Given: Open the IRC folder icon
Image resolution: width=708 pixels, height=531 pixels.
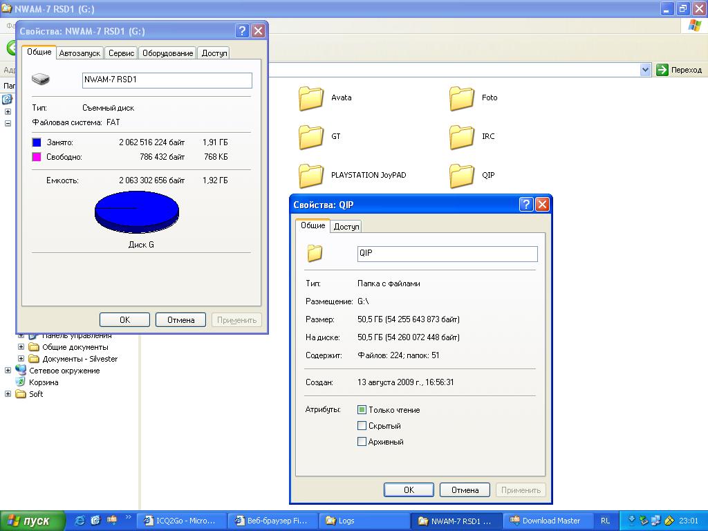Looking at the screenshot, I should tap(461, 137).
